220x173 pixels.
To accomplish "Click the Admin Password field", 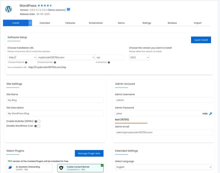I will tap(161, 114).
